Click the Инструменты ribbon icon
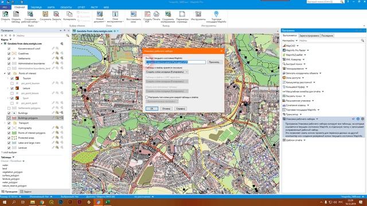The width and height of the screenshot is (367, 206). tap(198, 14)
